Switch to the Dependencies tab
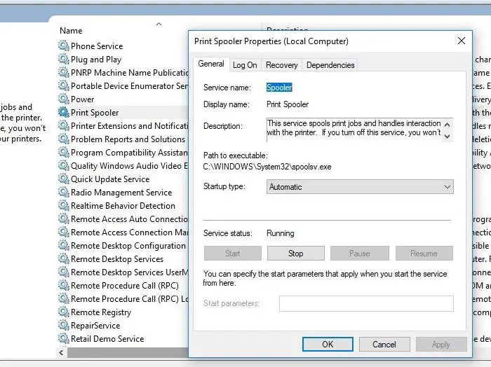 tap(330, 65)
